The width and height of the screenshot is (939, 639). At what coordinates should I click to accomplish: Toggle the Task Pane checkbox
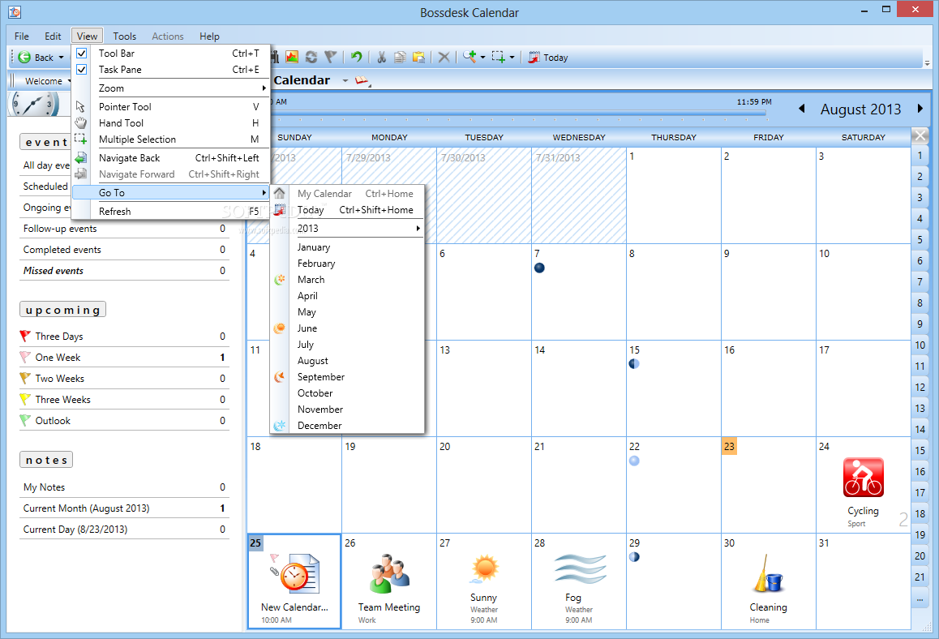(x=82, y=70)
